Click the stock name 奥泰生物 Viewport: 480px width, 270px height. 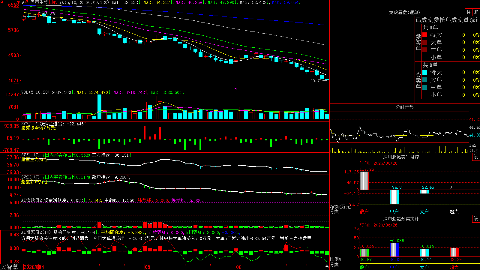click(39, 2)
